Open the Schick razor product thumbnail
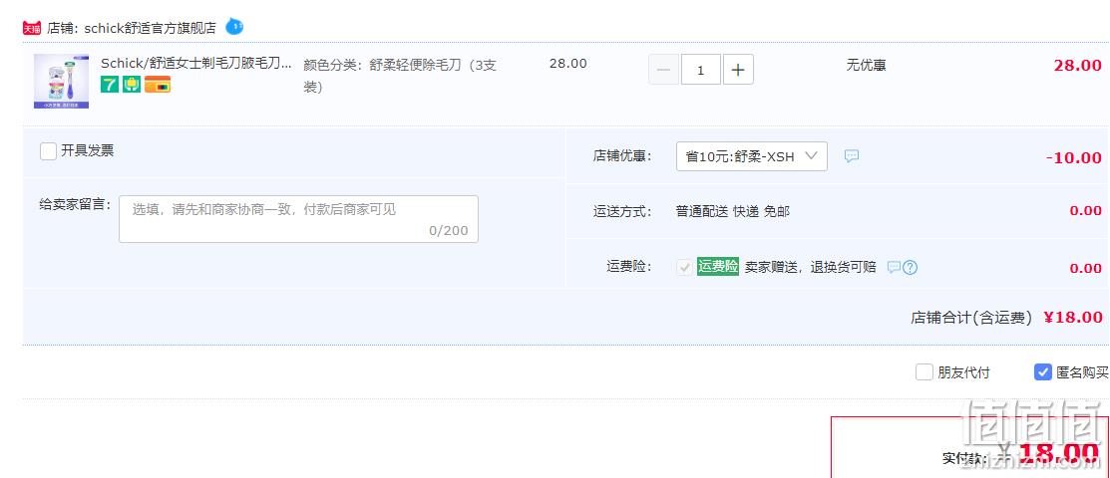1110x478 pixels. click(62, 82)
